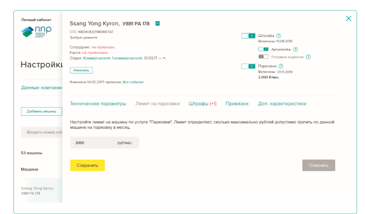Screen dimensions: 365x214
Task: Click the Изменить button
Action: click(x=81, y=70)
